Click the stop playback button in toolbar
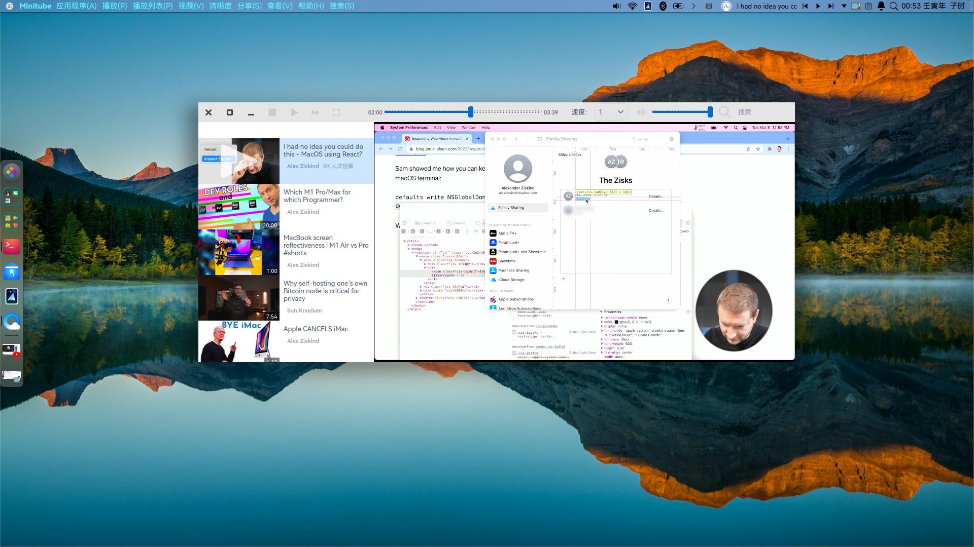974x547 pixels. pyautogui.click(x=272, y=112)
